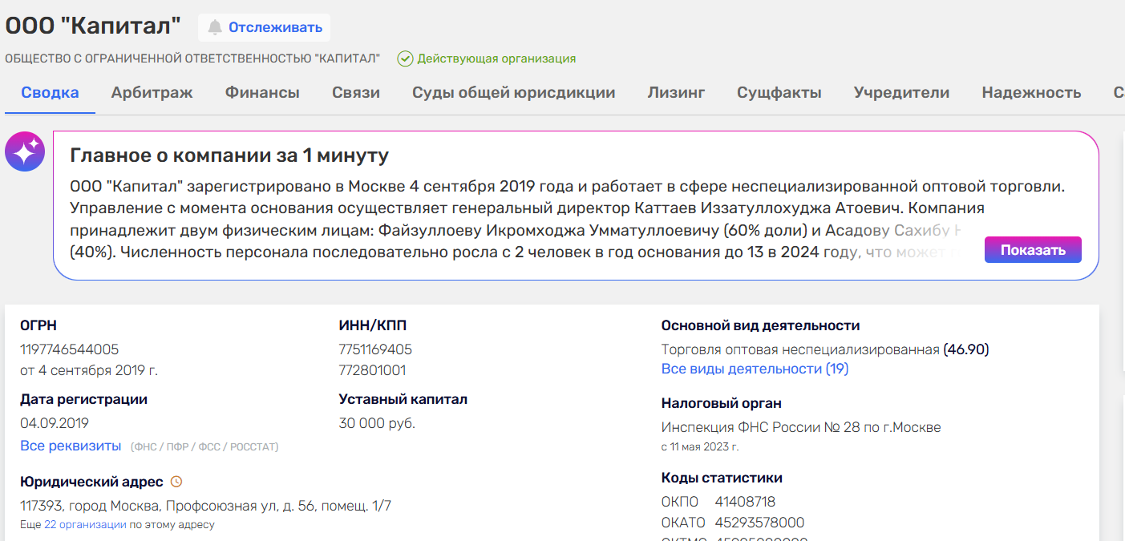Click the green checkmark status icon
The width and height of the screenshot is (1125, 541).
tap(406, 59)
